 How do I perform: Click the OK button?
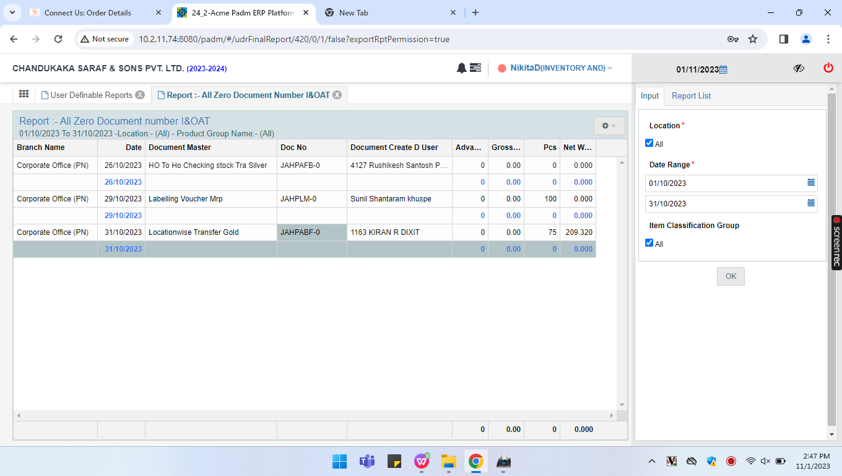(x=731, y=276)
